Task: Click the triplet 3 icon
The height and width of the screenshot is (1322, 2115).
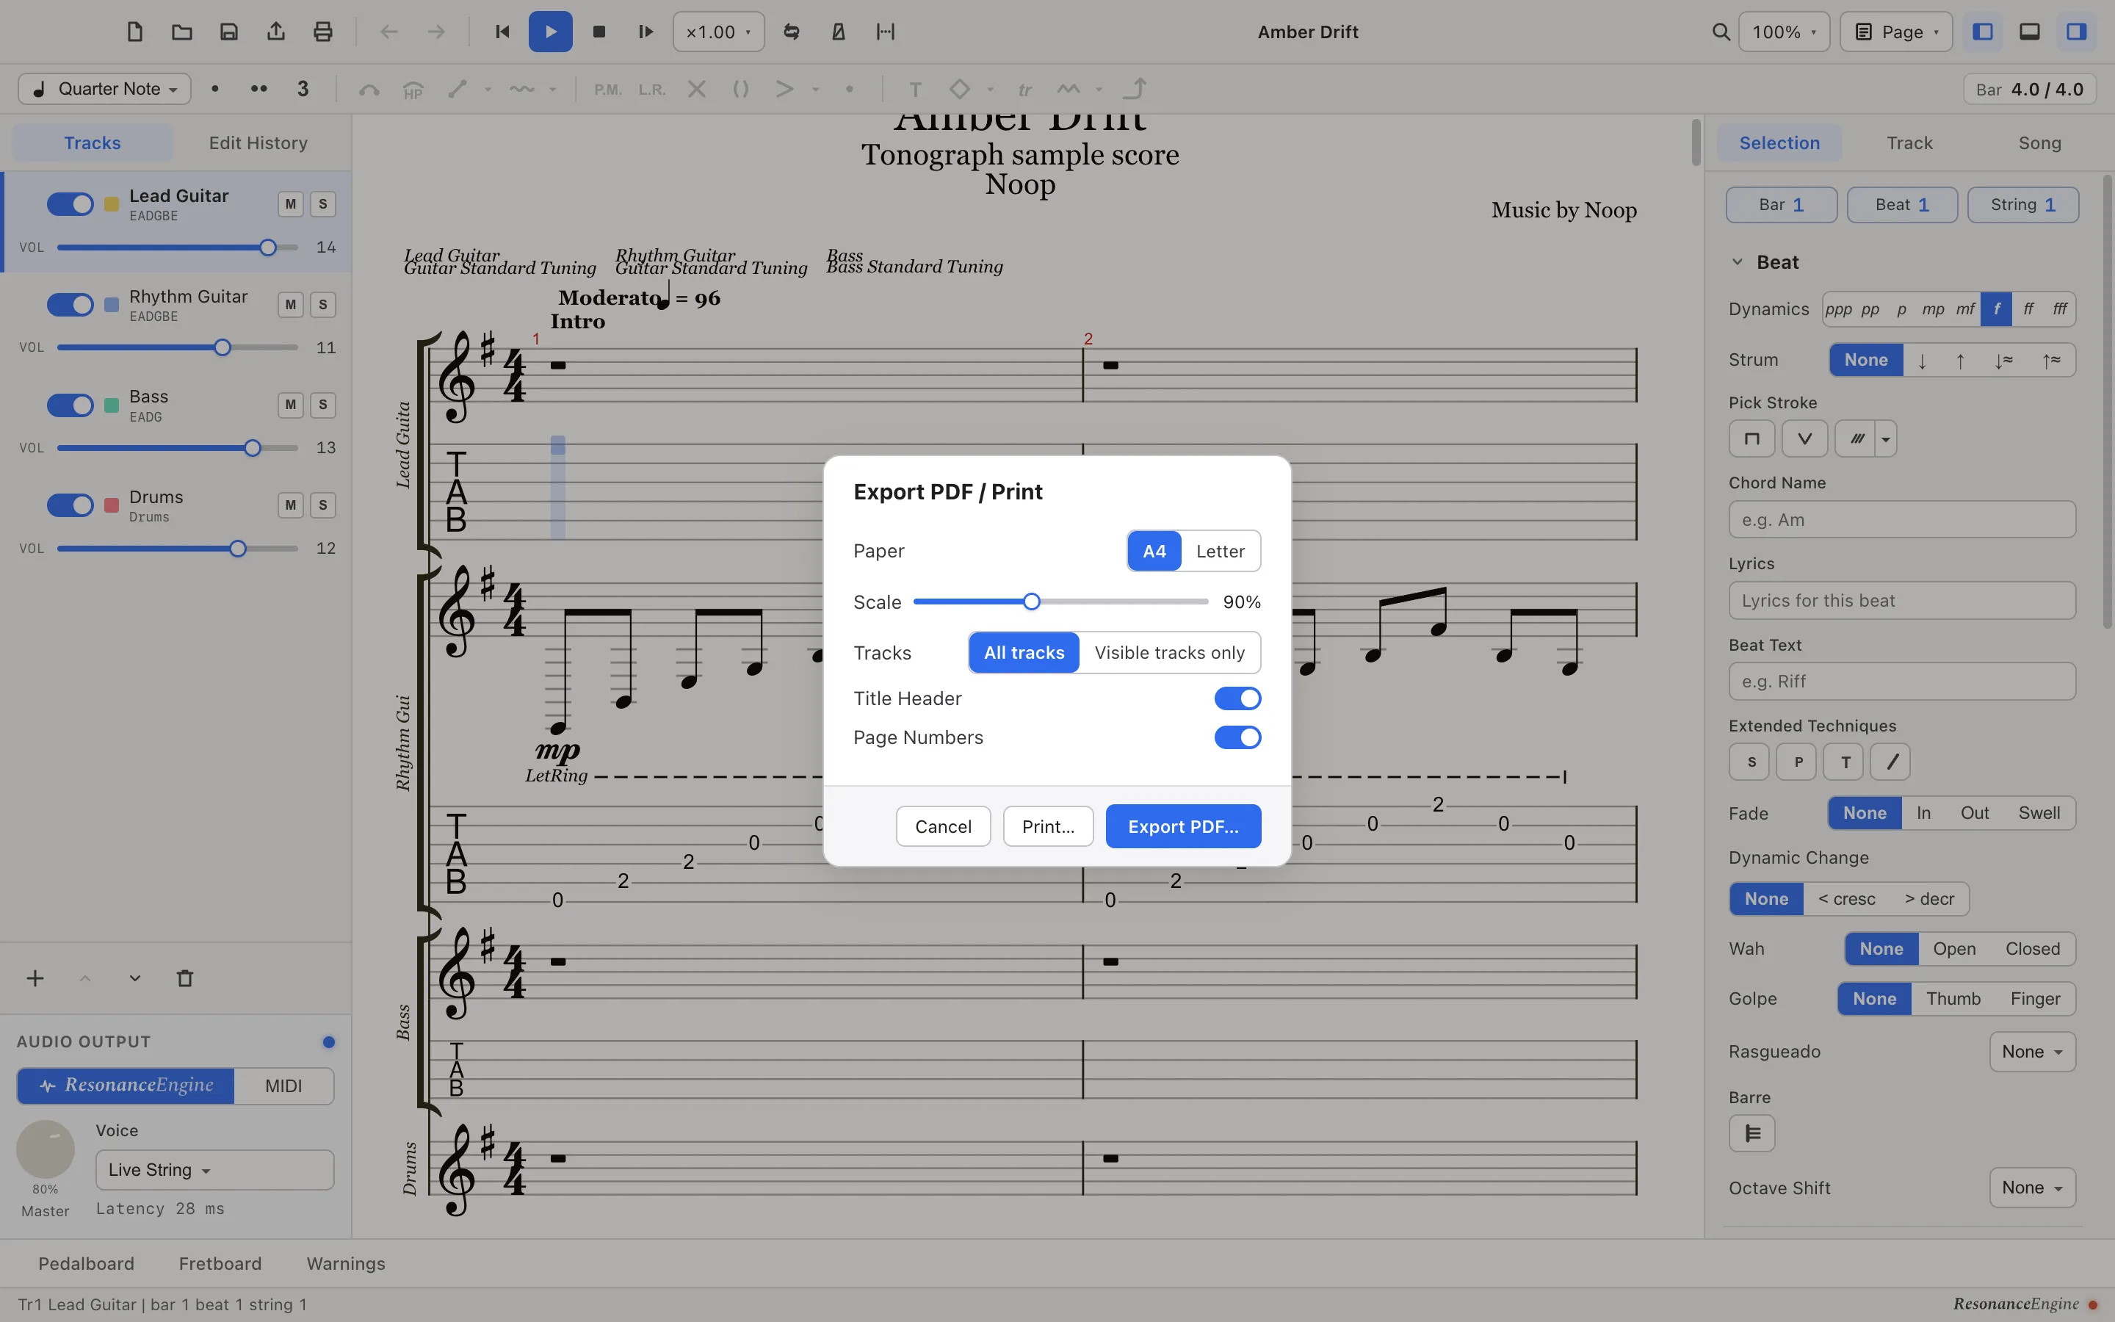Action: [x=303, y=88]
